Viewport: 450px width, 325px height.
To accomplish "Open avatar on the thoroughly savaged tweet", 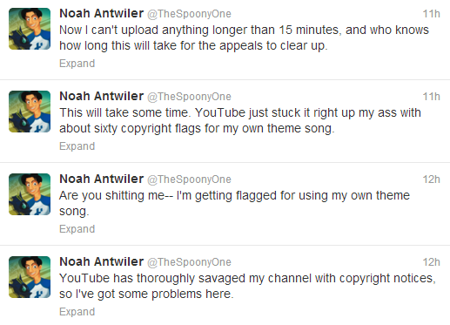I will pos(30,277).
